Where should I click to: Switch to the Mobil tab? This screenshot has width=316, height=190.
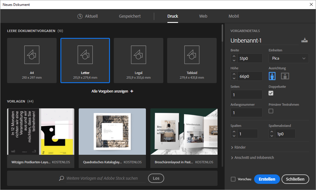(x=234, y=16)
